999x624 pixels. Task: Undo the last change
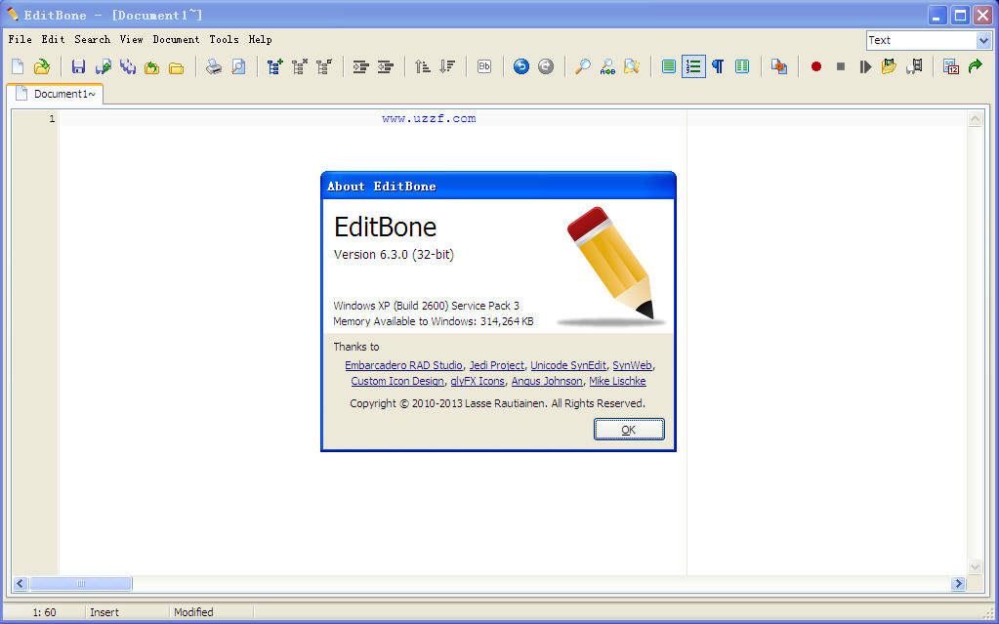522,66
